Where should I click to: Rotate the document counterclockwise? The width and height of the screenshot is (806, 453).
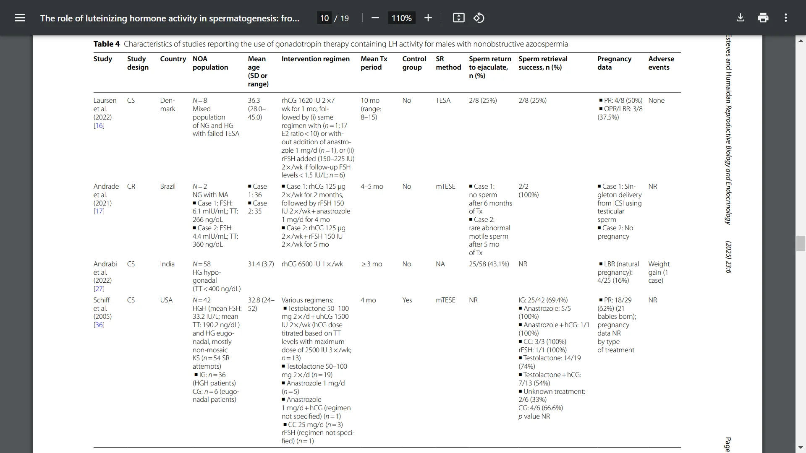(x=479, y=18)
